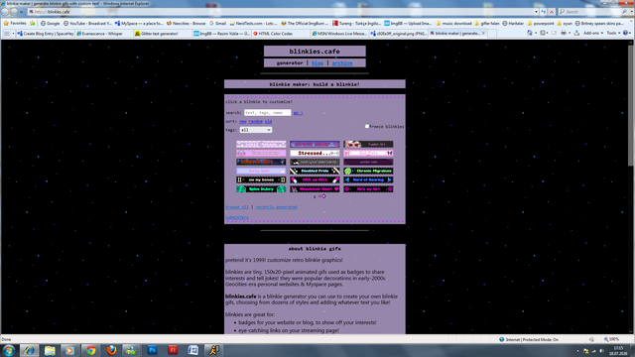
Task: Switch to Evanescence - Whisper tab
Action: point(104,34)
